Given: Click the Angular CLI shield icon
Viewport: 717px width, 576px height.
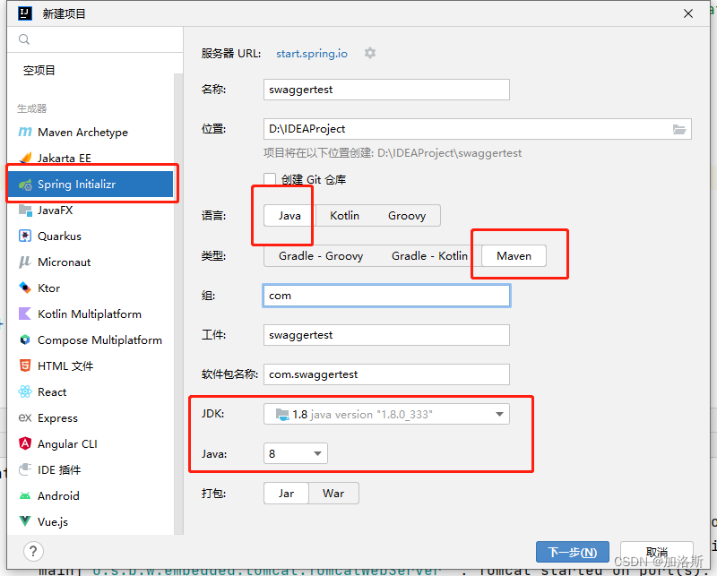Looking at the screenshot, I should point(25,443).
